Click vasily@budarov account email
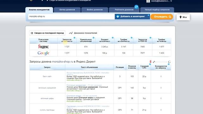This screenshot has height=114, width=203. (x=160, y=1)
